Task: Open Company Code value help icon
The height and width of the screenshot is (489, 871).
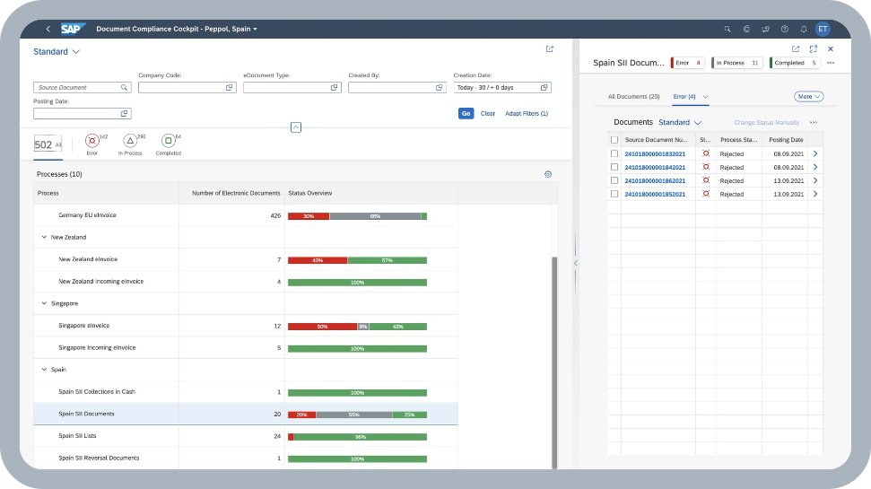Action: coord(230,87)
